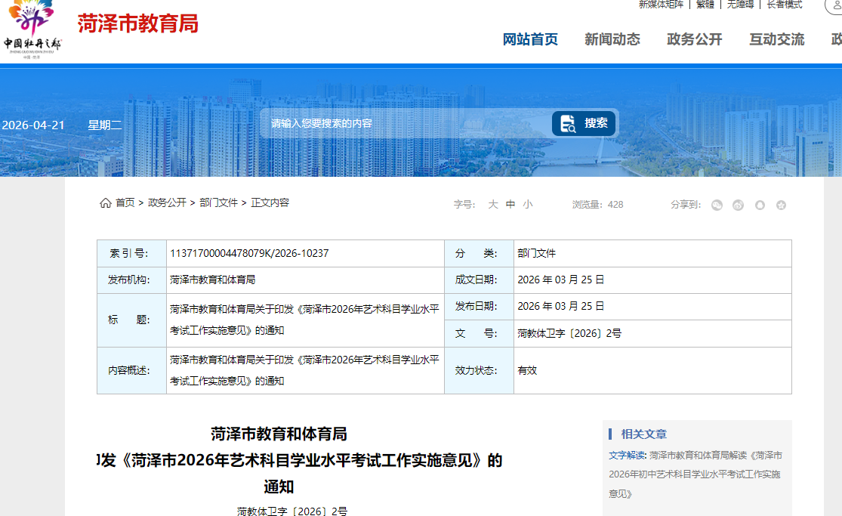Click the home icon in breadcrumb
The width and height of the screenshot is (842, 516).
click(106, 202)
